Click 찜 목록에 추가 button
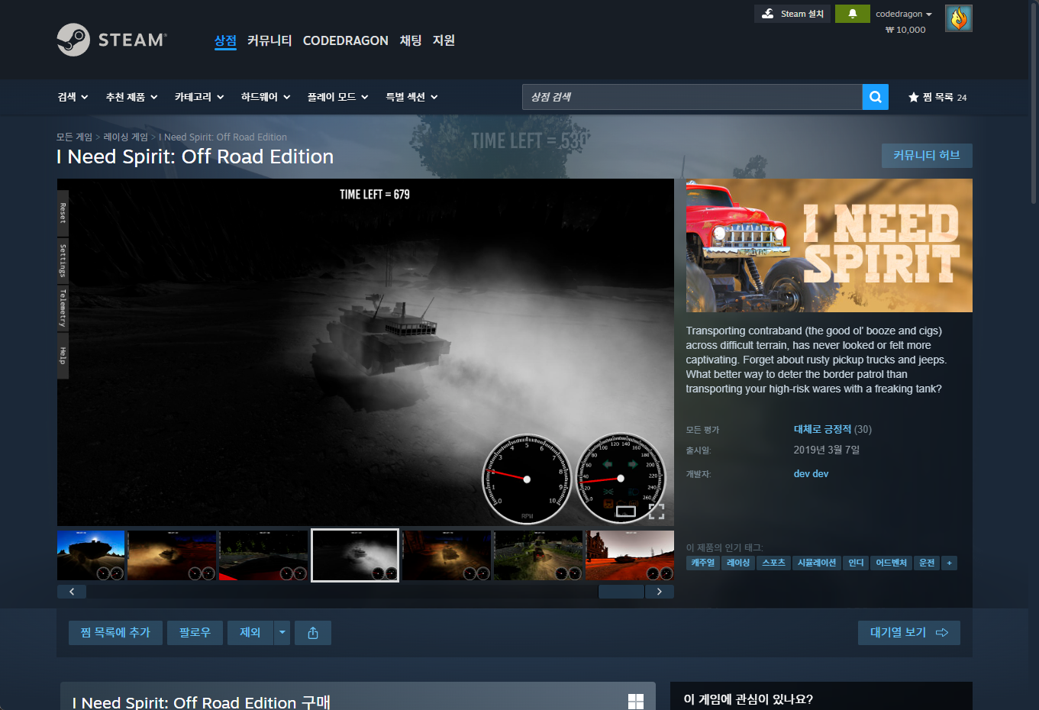 click(115, 633)
